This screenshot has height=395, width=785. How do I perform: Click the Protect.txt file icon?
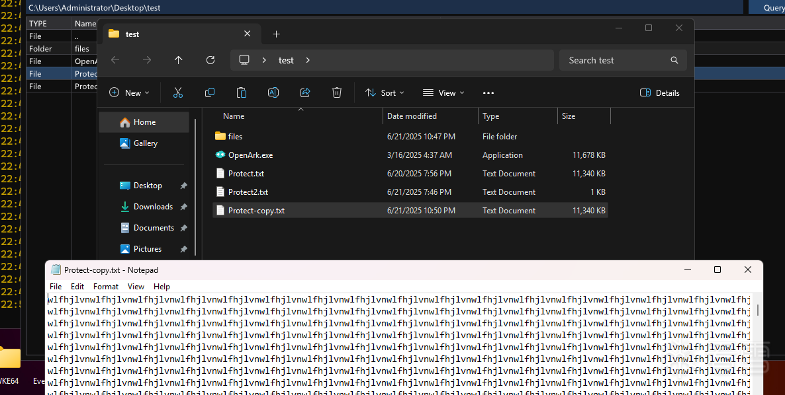pyautogui.click(x=220, y=173)
